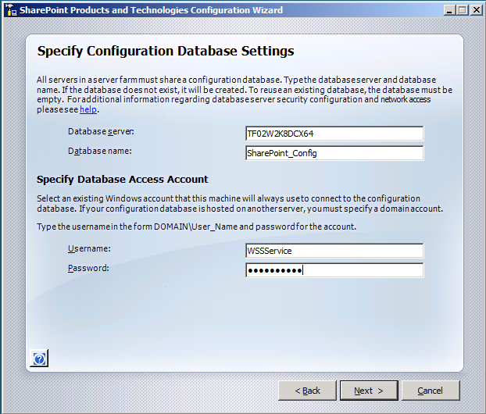This screenshot has width=486, height=414.
Task: Maximize the Configuration Wizard window
Action: coord(463,10)
